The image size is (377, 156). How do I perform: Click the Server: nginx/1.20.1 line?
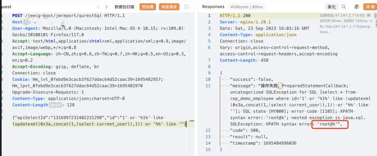click(245, 22)
